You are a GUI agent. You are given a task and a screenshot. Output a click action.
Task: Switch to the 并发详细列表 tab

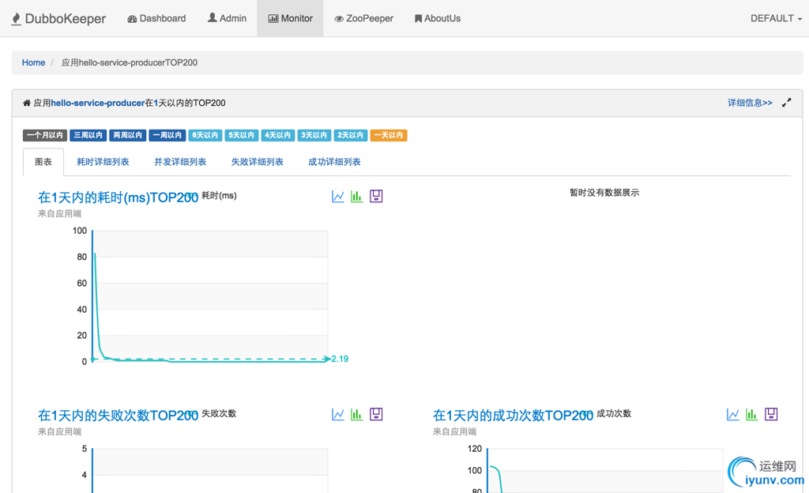[180, 162]
